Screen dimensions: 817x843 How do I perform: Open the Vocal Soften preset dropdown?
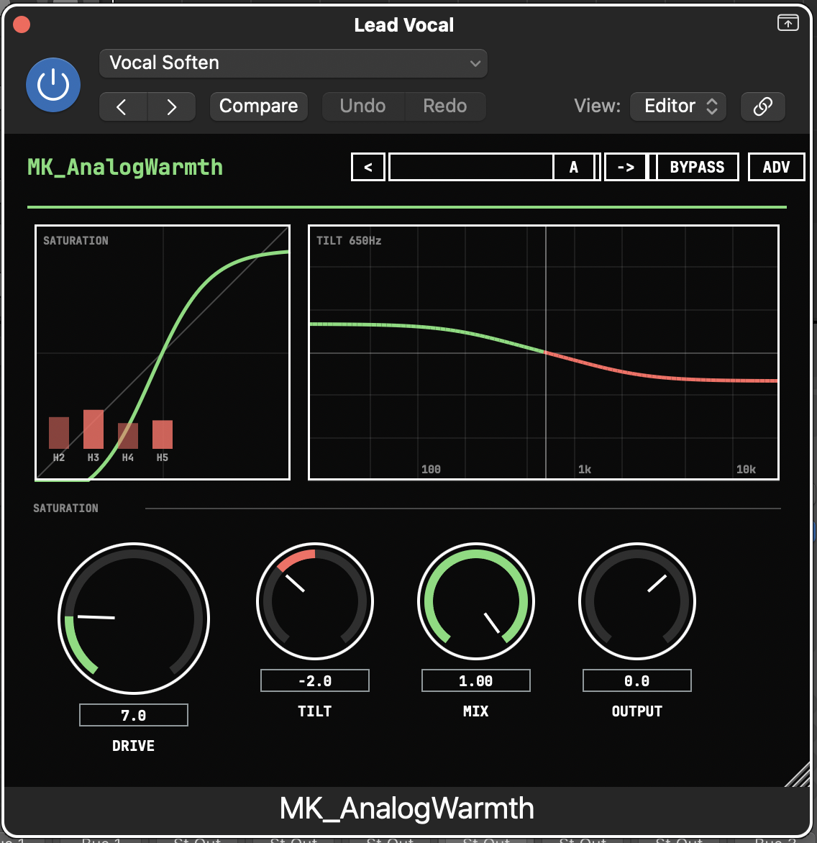[x=293, y=63]
